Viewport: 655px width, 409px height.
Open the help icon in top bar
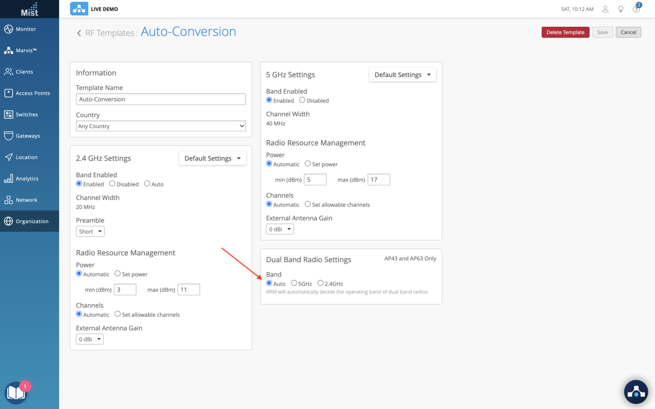click(636, 9)
